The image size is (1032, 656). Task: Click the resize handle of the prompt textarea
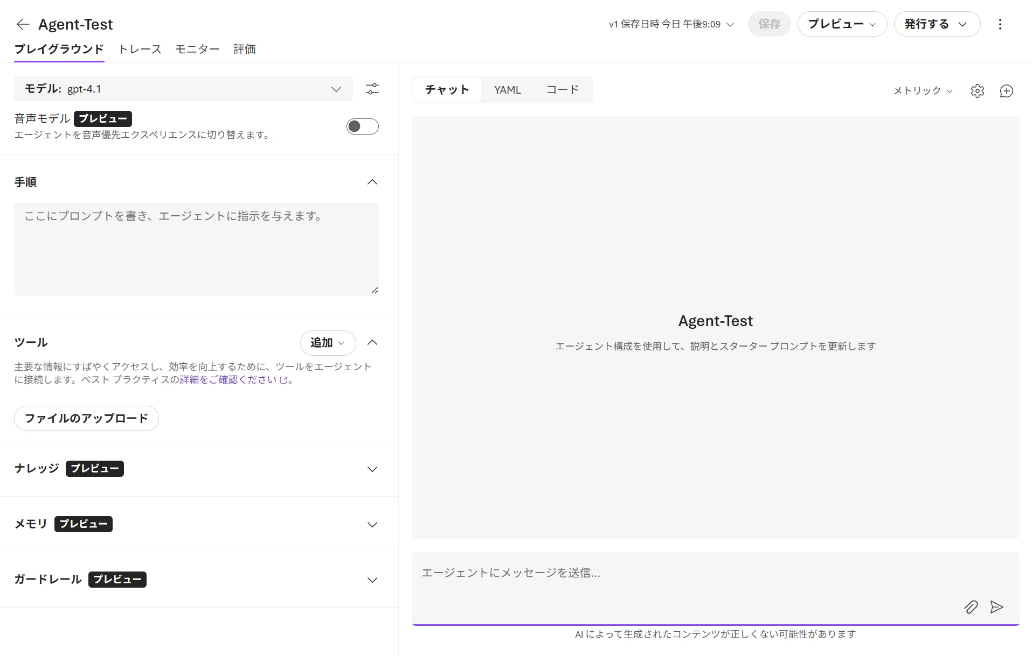(375, 291)
